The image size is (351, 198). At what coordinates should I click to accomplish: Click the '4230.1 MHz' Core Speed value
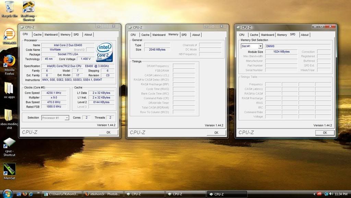pos(54,93)
